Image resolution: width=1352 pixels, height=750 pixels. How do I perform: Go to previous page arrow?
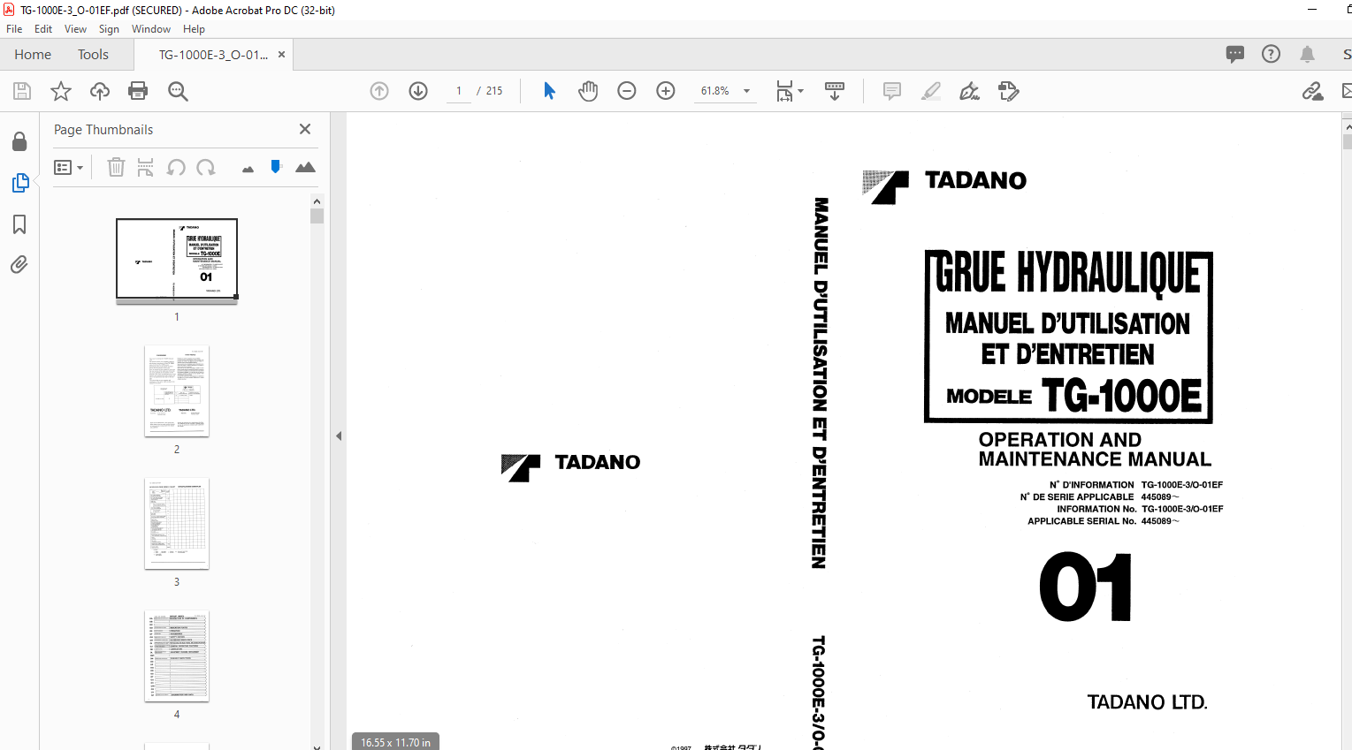coord(379,91)
